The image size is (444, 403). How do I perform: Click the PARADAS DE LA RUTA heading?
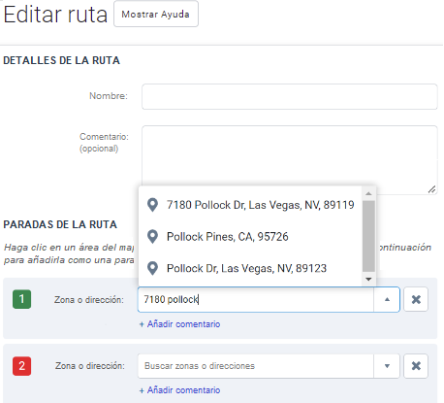[x=60, y=224]
